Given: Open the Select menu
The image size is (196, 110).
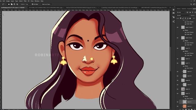Looking at the screenshot, I should tap(21, 1).
